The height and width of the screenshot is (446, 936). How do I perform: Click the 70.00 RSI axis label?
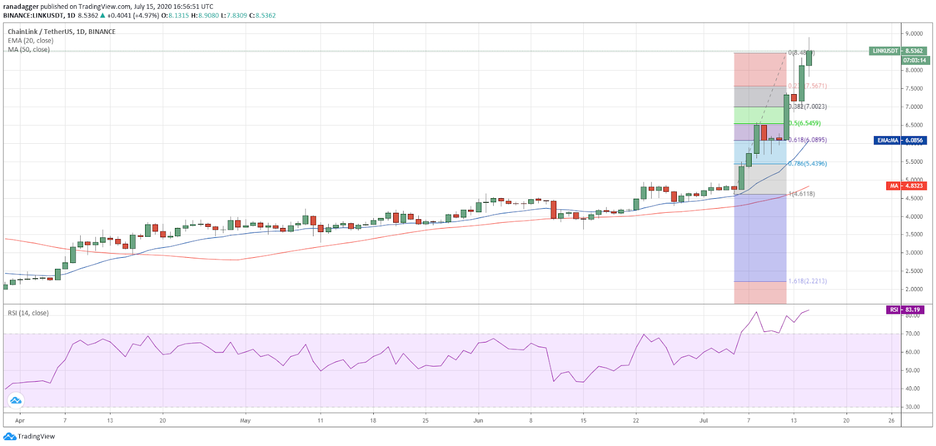913,334
